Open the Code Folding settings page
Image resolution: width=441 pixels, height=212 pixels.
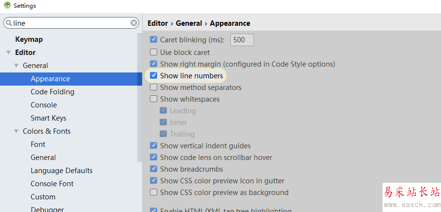click(x=52, y=92)
